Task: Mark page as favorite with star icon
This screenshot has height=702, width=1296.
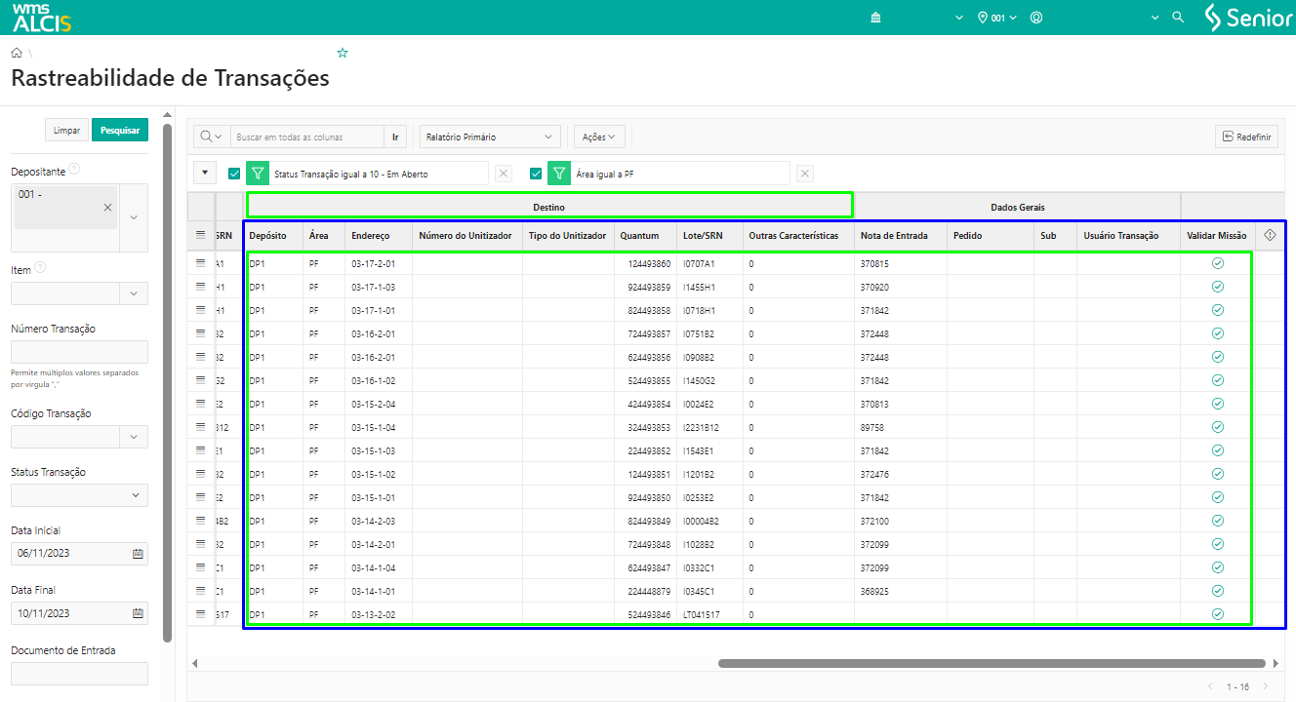Action: point(343,53)
